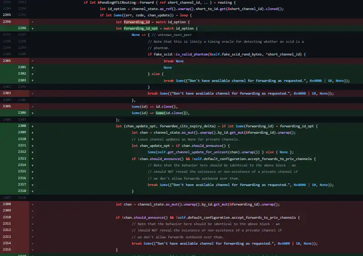
Task: Click the minus marker on removed line 2296
Action: click(33, 21)
